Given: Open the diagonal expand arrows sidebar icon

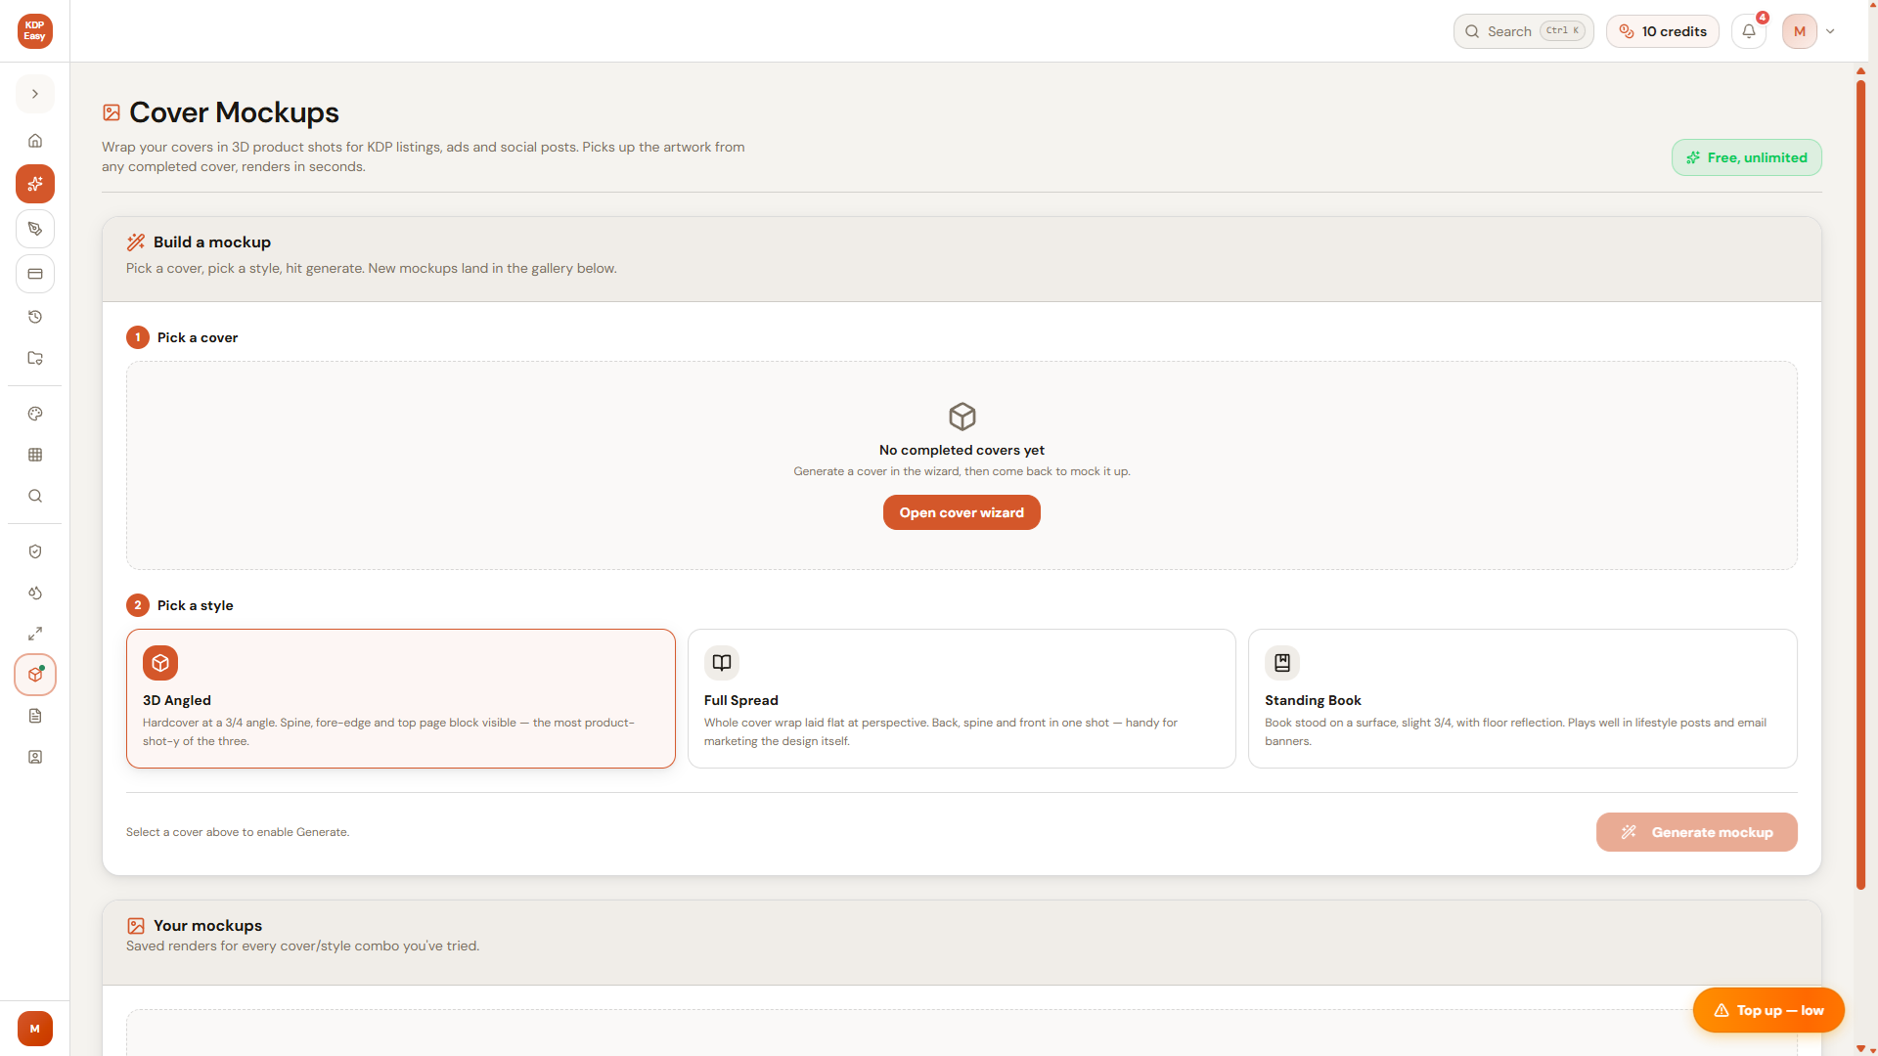Looking at the screenshot, I should pos(35,634).
